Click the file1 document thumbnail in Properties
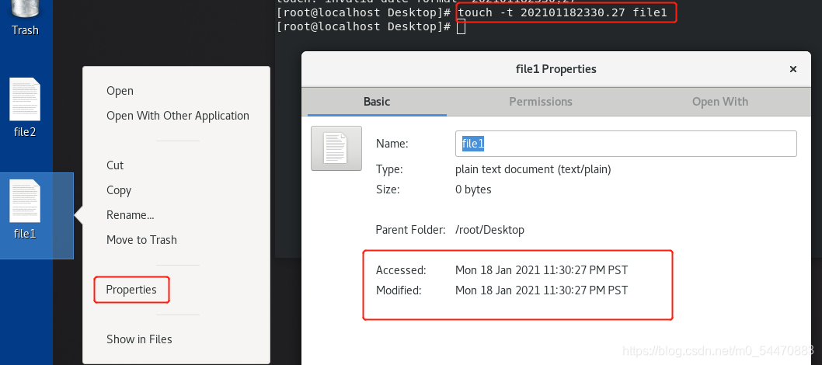 336,148
